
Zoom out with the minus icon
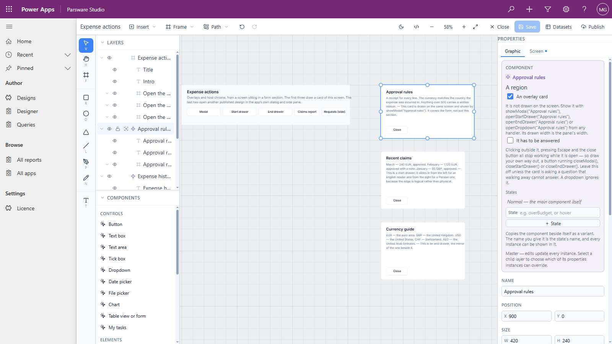(432, 27)
